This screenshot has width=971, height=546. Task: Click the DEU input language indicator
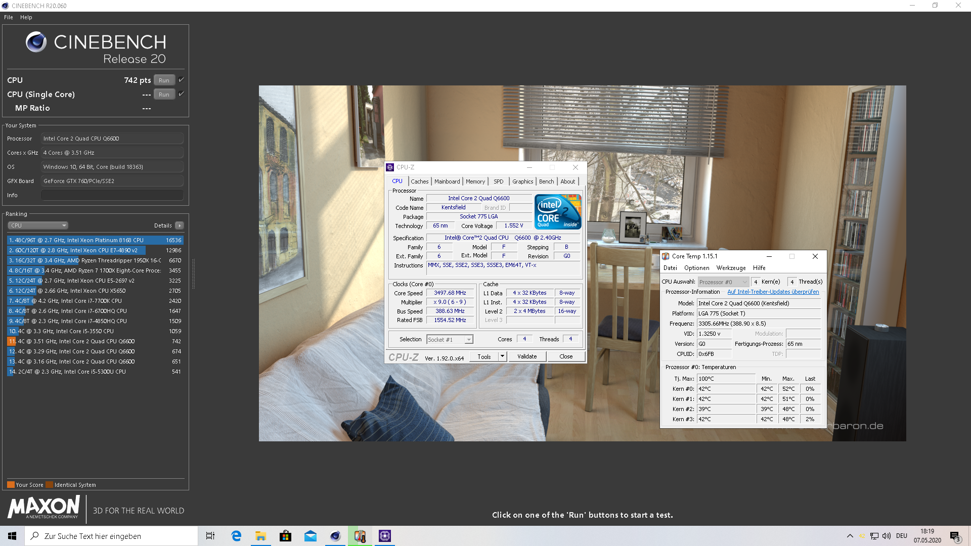point(902,536)
